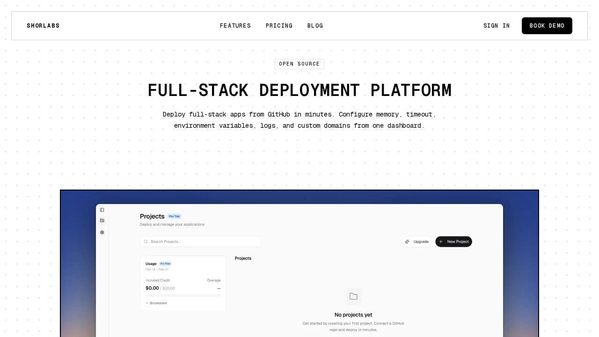599x337 pixels.
Task: Open the PRICING menu item
Action: (x=279, y=26)
